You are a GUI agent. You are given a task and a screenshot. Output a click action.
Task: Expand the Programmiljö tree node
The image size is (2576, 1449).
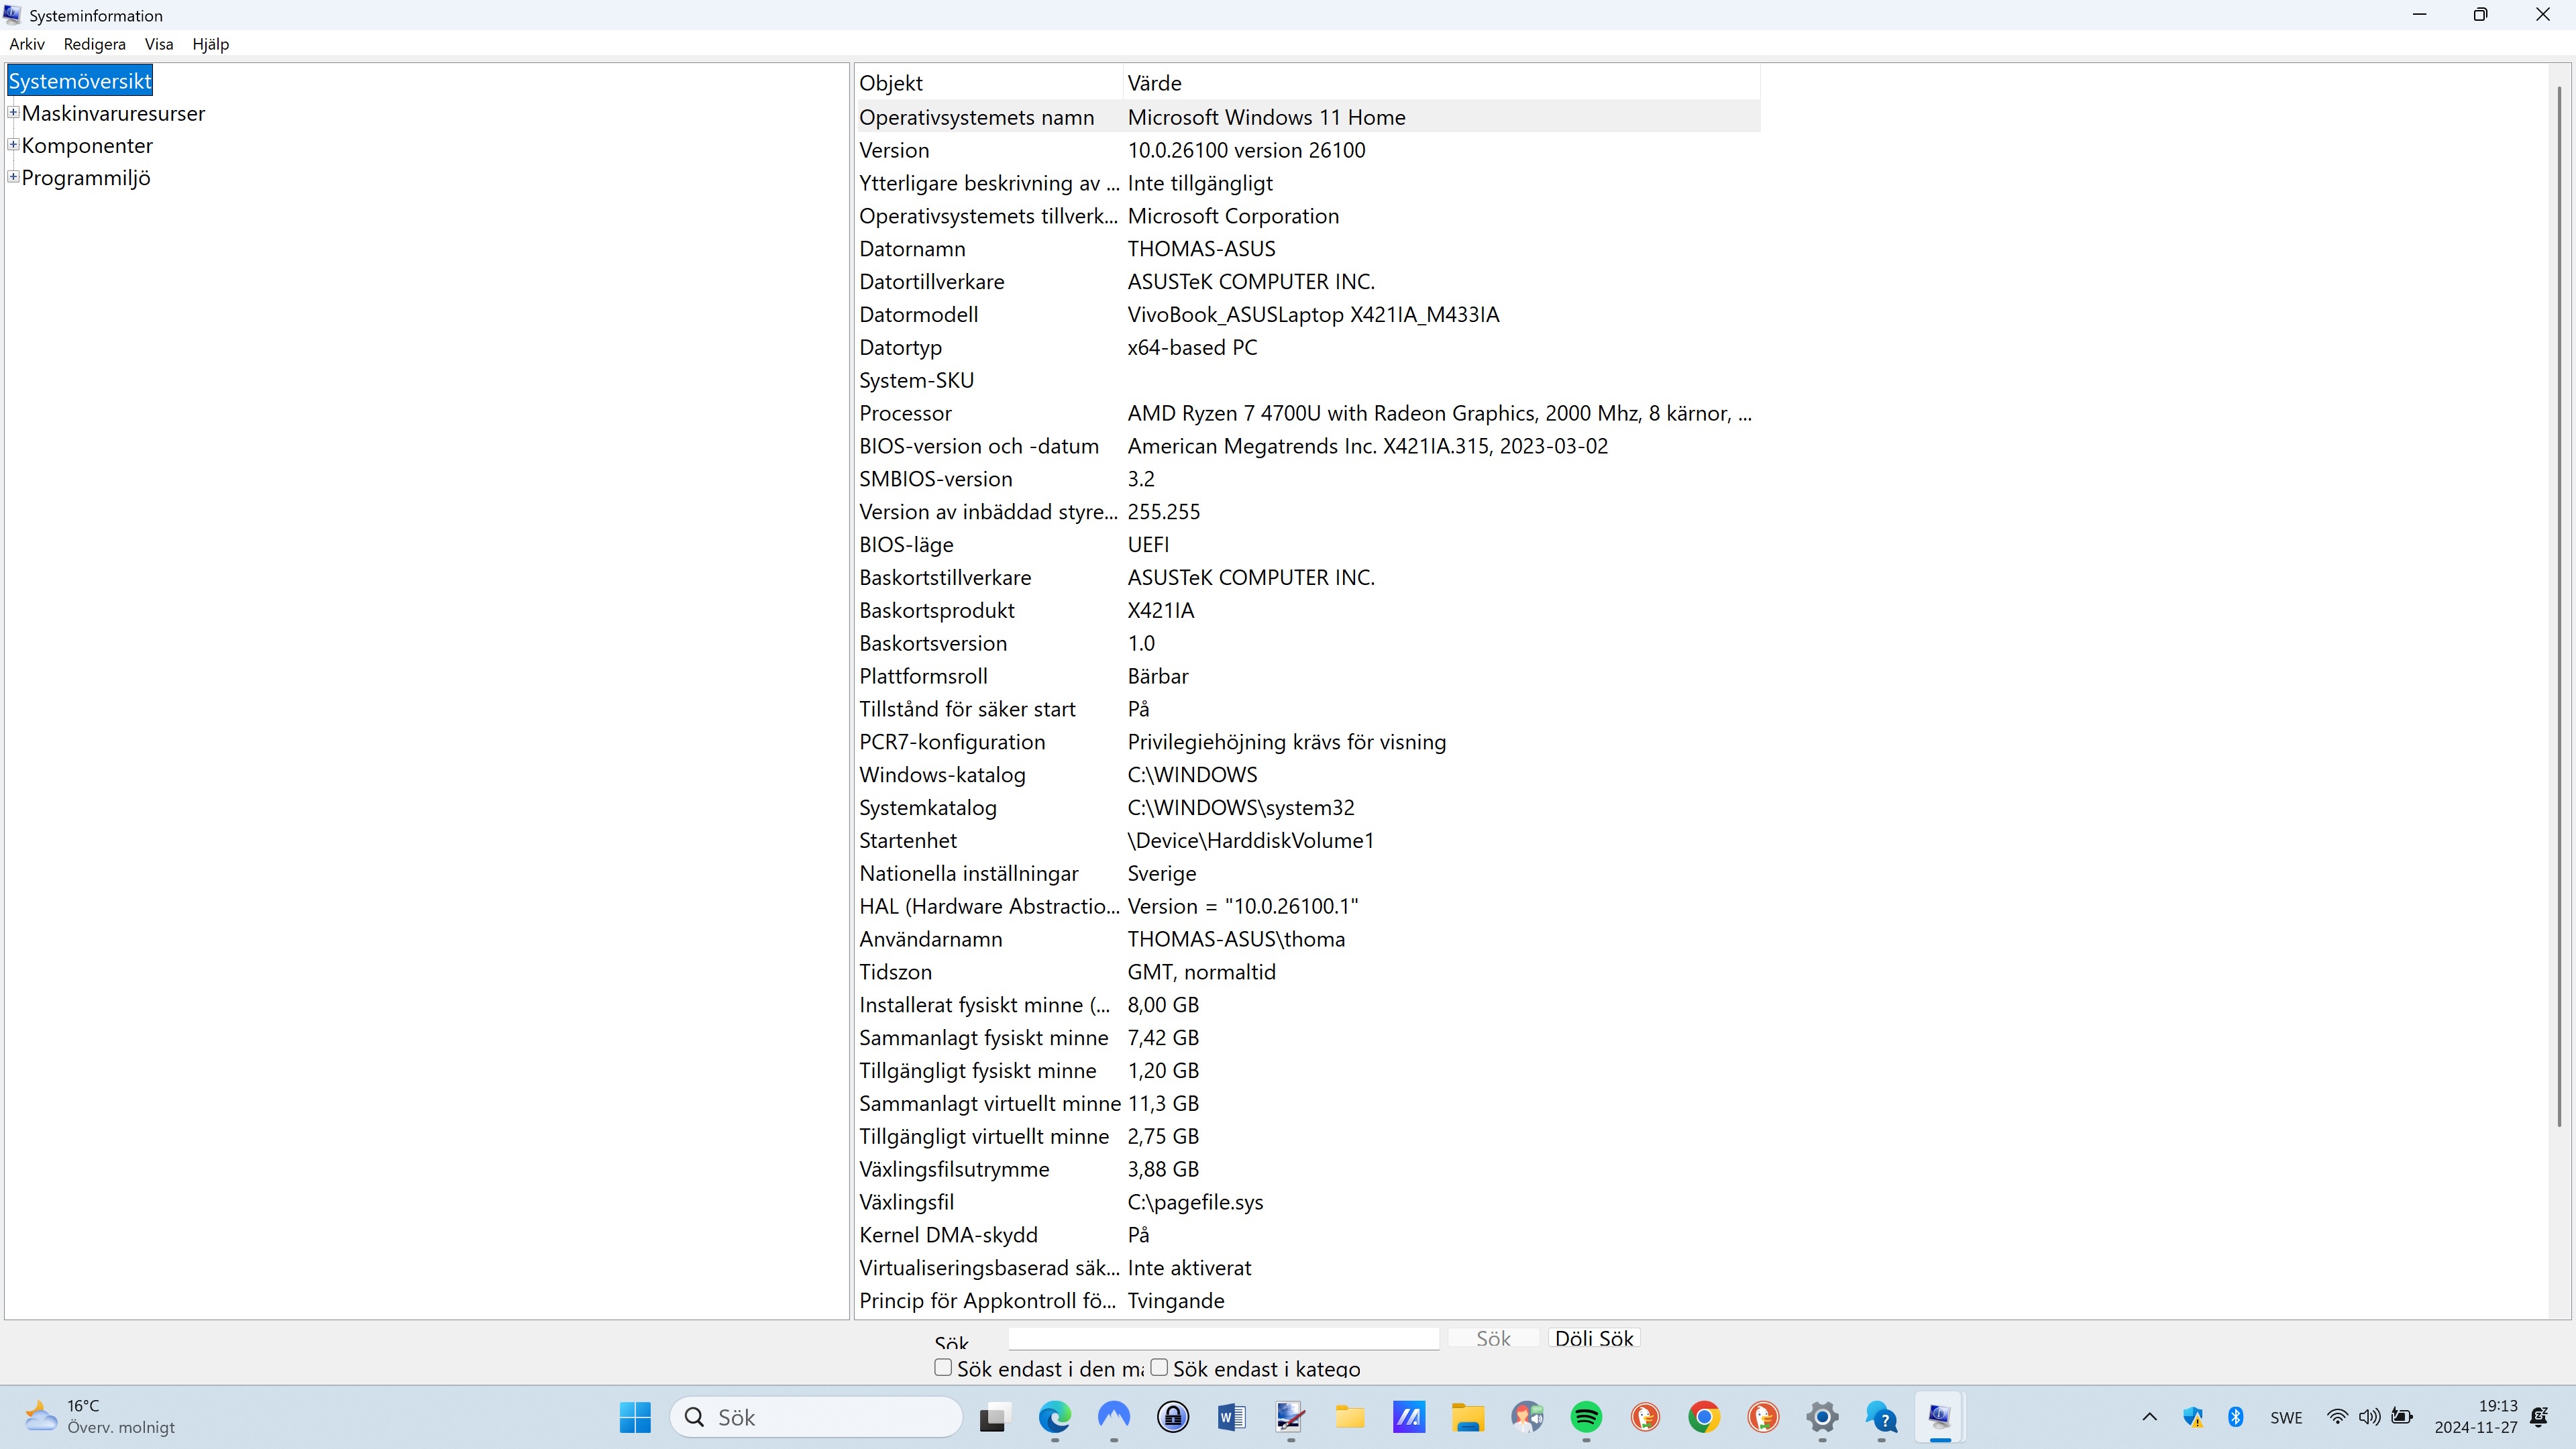[x=14, y=177]
